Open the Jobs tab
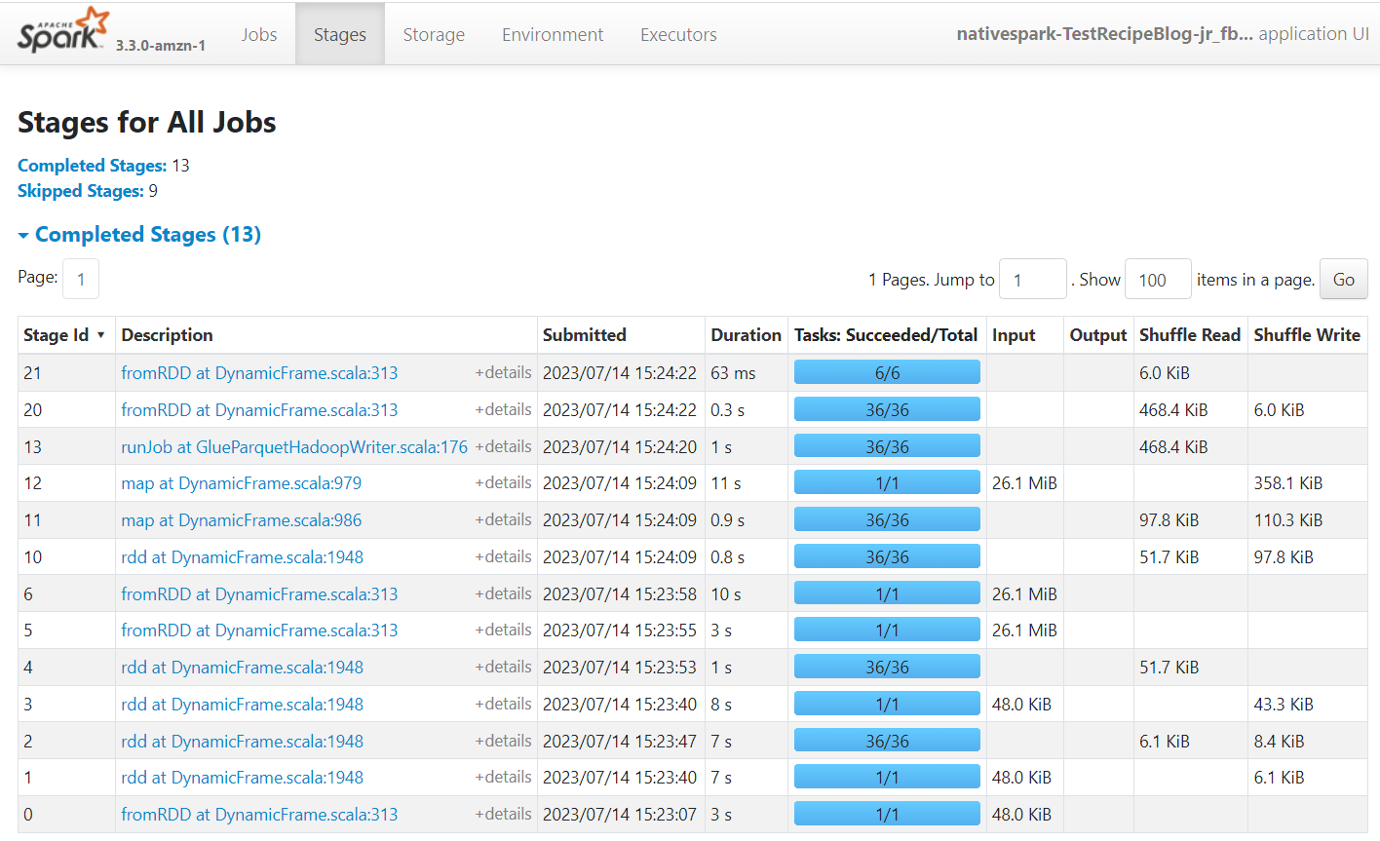 259,34
